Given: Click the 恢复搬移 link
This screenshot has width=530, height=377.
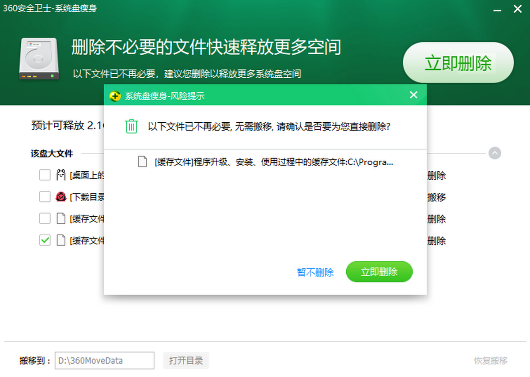Looking at the screenshot, I should point(491,361).
